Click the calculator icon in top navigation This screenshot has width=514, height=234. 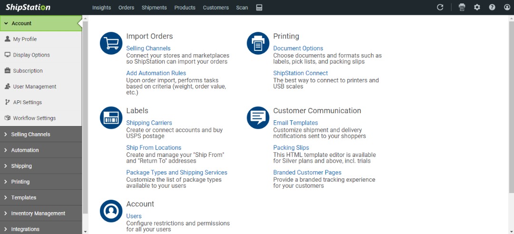pyautogui.click(x=259, y=8)
